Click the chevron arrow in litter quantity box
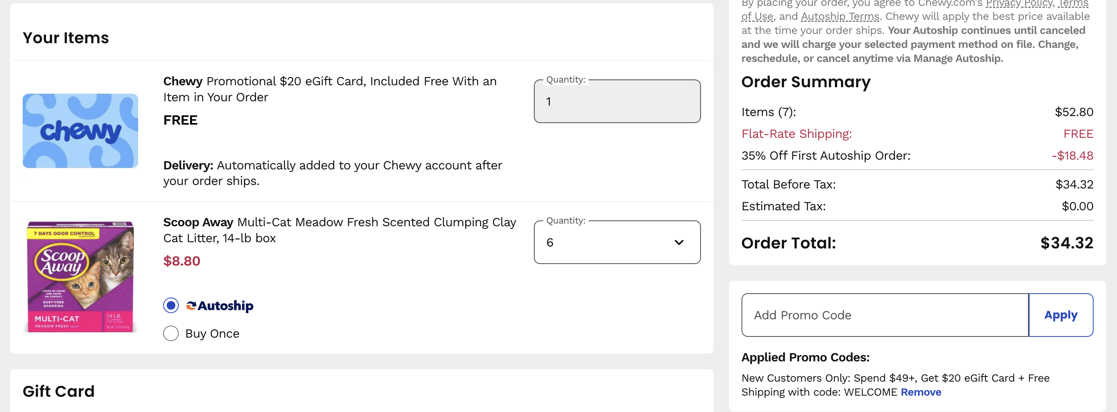Image resolution: width=1117 pixels, height=412 pixels. (679, 242)
